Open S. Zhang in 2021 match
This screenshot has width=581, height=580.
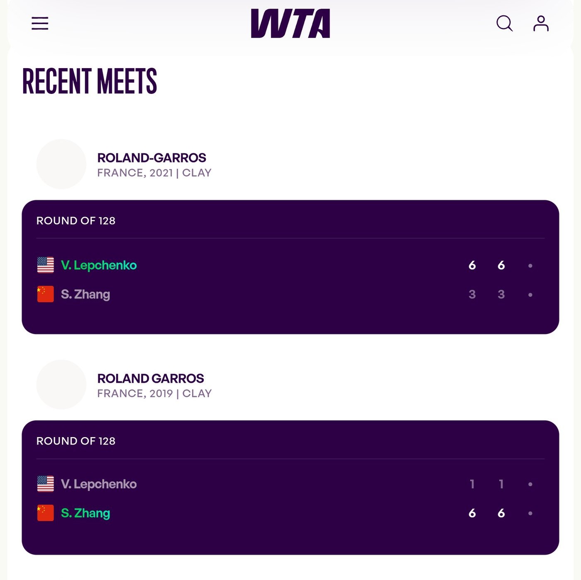[85, 294]
